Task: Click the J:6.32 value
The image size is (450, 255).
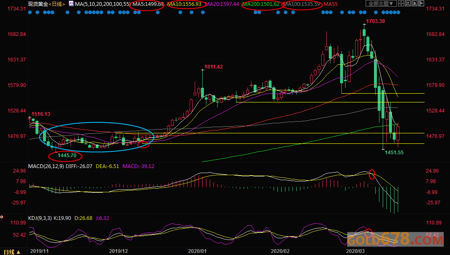Action: click(x=102, y=218)
